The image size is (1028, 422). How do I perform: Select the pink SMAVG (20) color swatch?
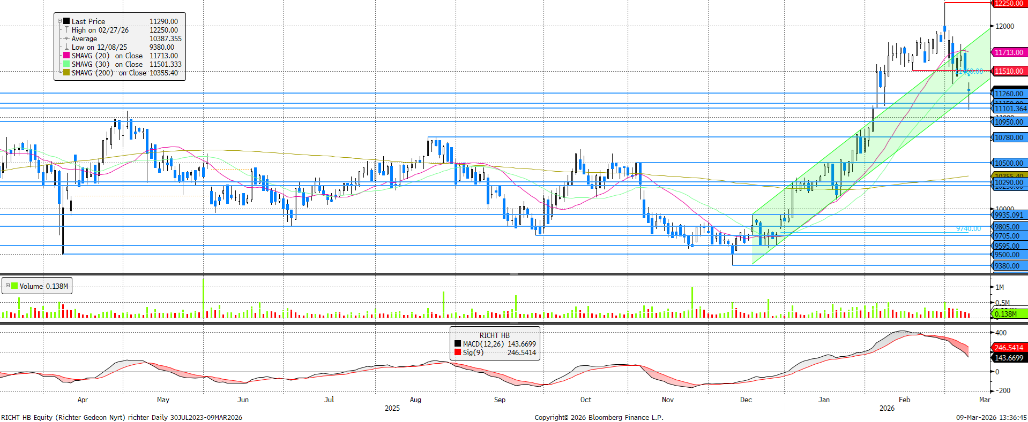[66, 56]
